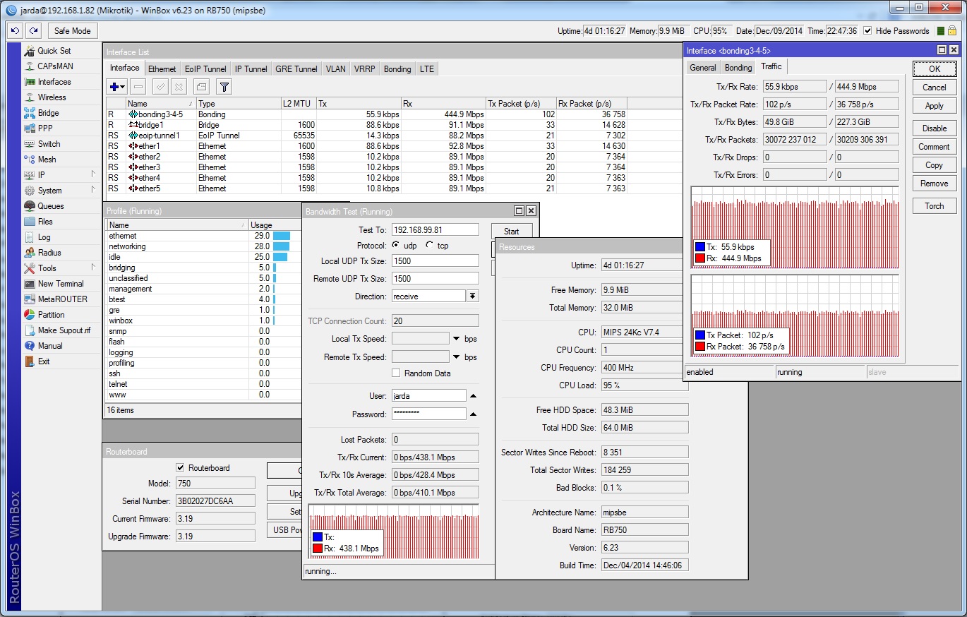Switch to the General tab in bonding window
This screenshot has height=617, width=967.
point(702,68)
